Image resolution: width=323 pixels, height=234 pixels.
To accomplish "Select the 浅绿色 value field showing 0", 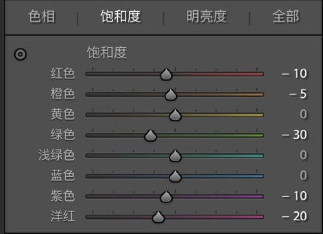I will (x=303, y=155).
